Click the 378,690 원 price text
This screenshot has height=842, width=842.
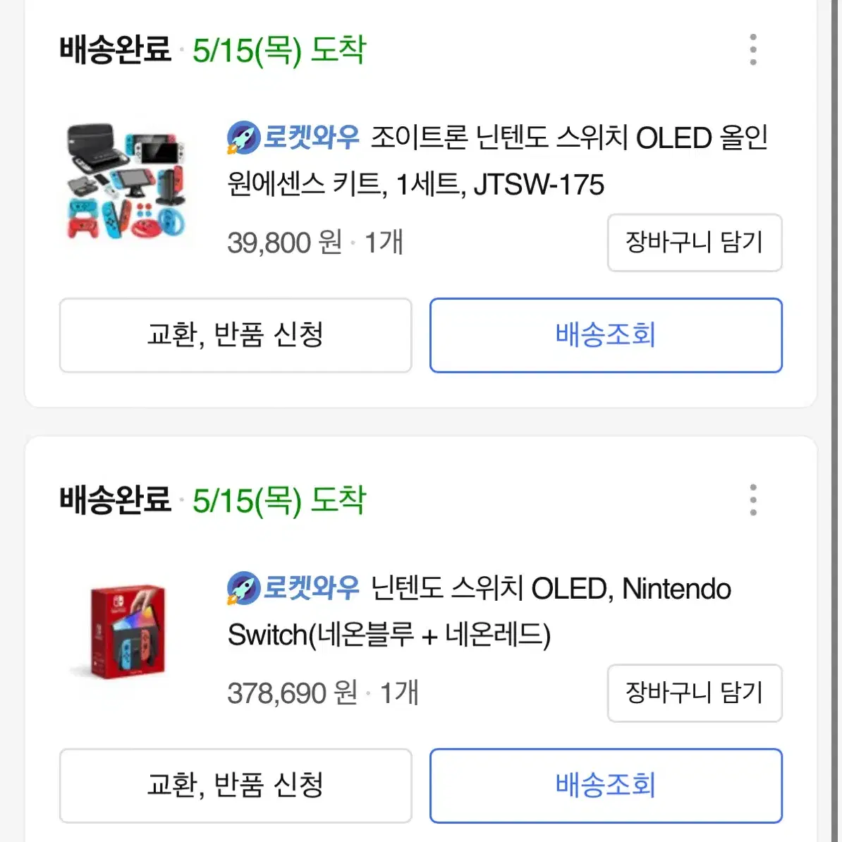(292, 693)
